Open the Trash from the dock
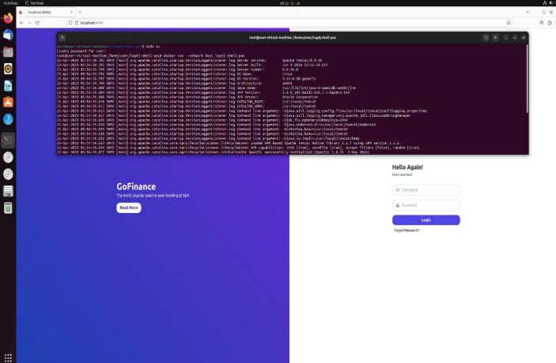Screen dimensions: 556x363 8,208
